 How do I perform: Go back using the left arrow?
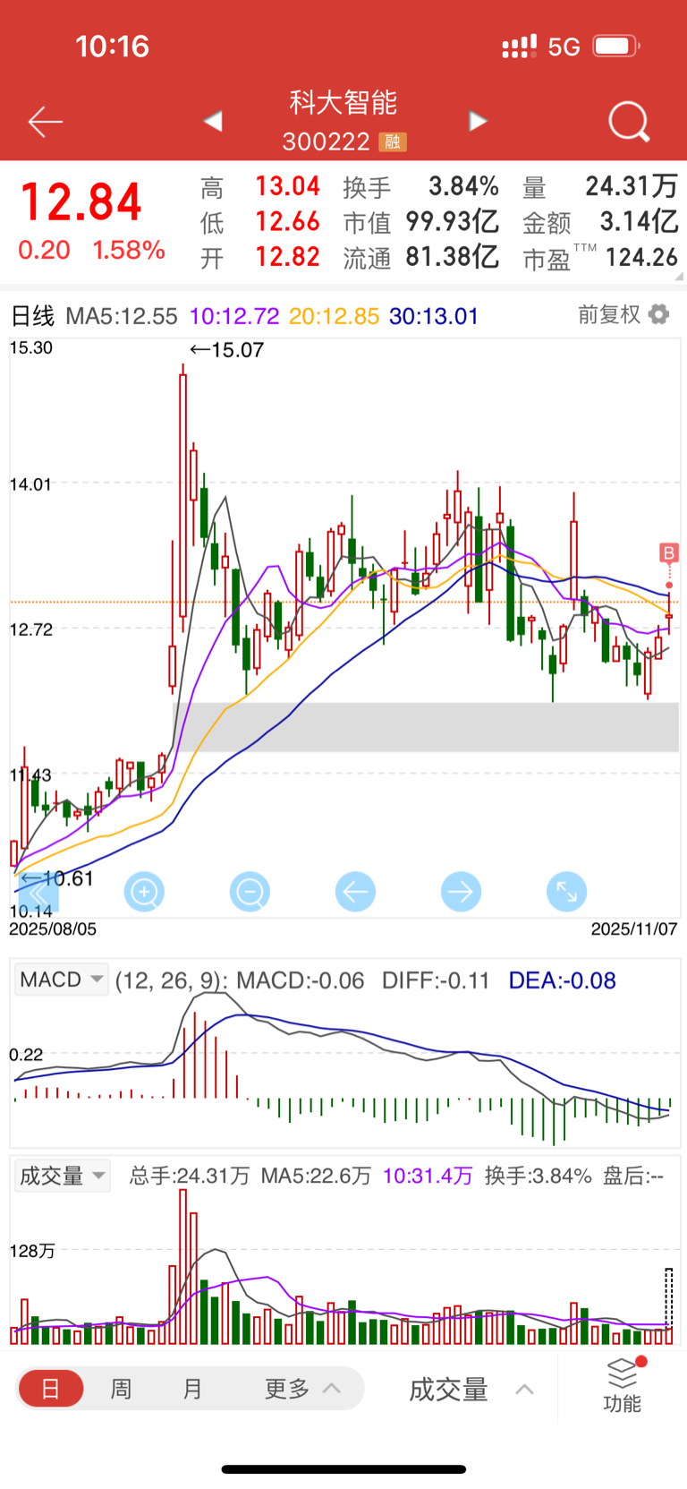pyautogui.click(x=46, y=122)
